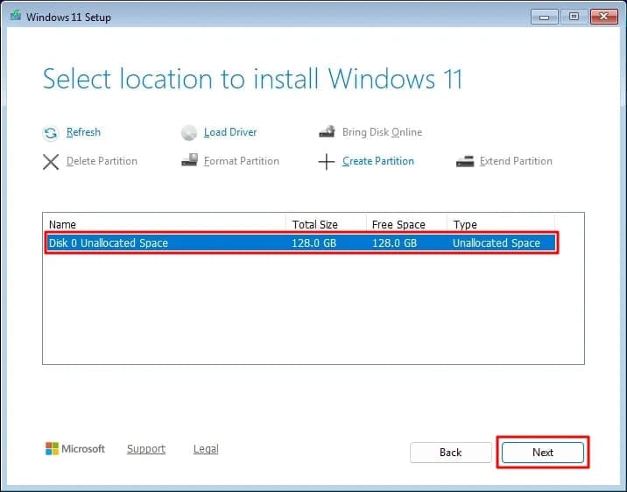627x492 pixels.
Task: Click the 128.0 GB Total Size cell
Action: 313,243
